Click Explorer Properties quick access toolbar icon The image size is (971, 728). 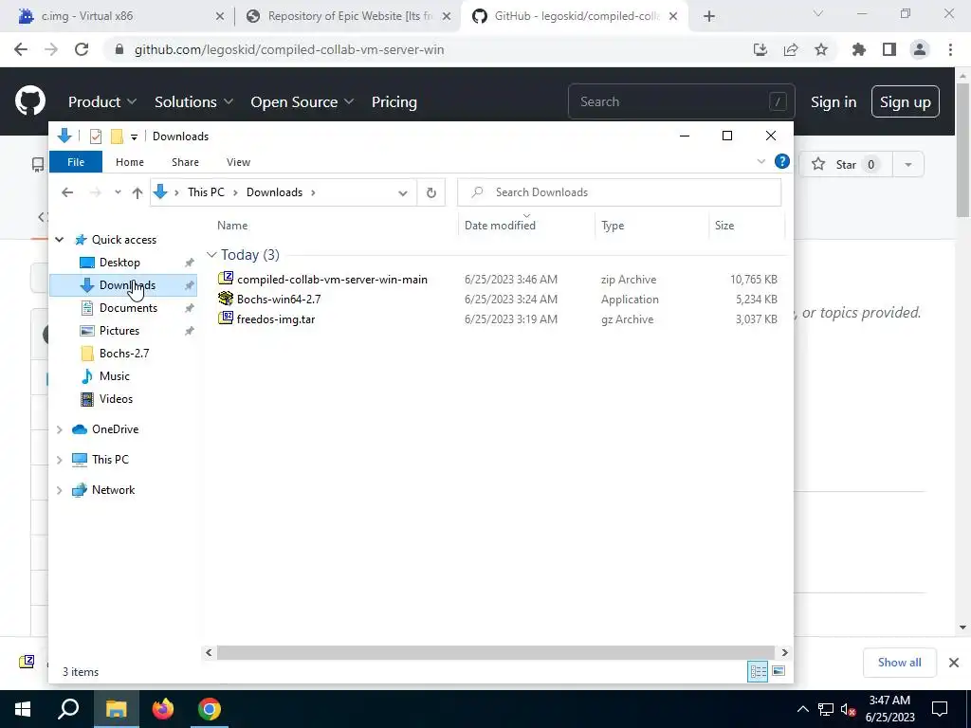click(x=96, y=136)
